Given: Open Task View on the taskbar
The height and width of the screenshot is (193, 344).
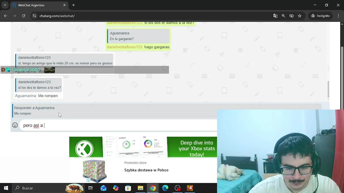Looking at the screenshot, I should click(x=91, y=188).
